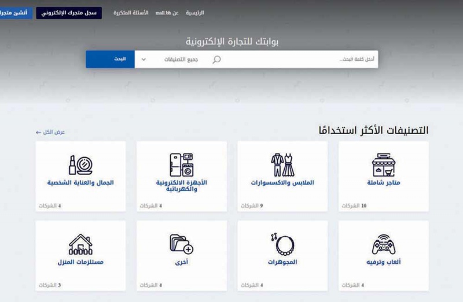Click the magnifier icon in the search bar
The height and width of the screenshot is (302, 463).
(216, 59)
